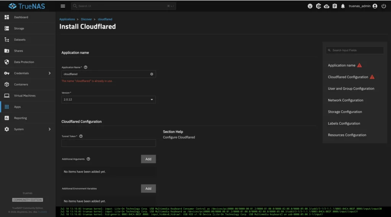Click the Credentials key icon
This screenshot has height=217, width=391.
point(7,73)
